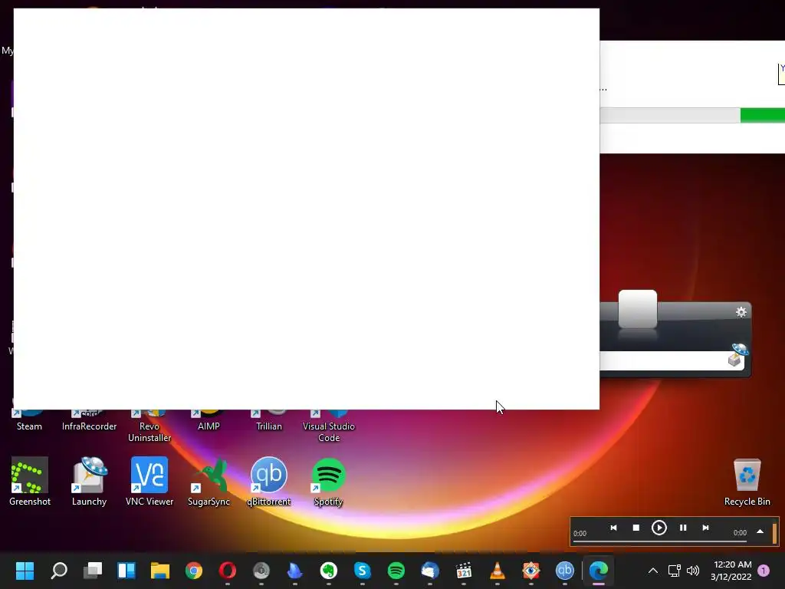Switch to Microsoft Edge in the taskbar
785x589 pixels.
[x=598, y=570]
